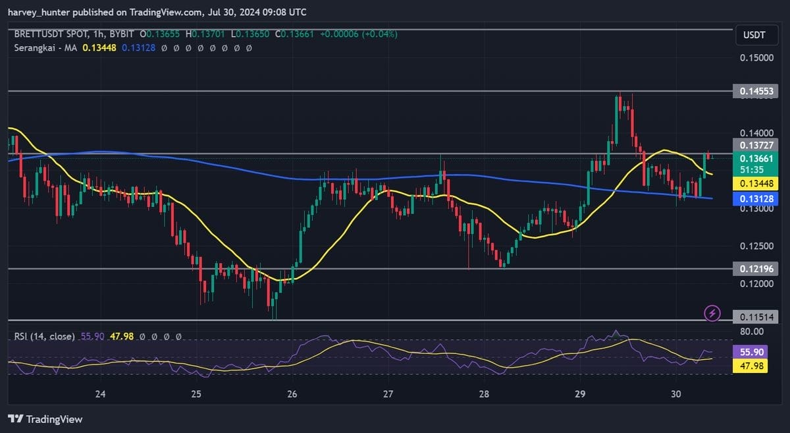Viewport: 790px width, 433px height.
Task: Select the RSI (14, close) indicator legend
Action: pyautogui.click(x=45, y=336)
